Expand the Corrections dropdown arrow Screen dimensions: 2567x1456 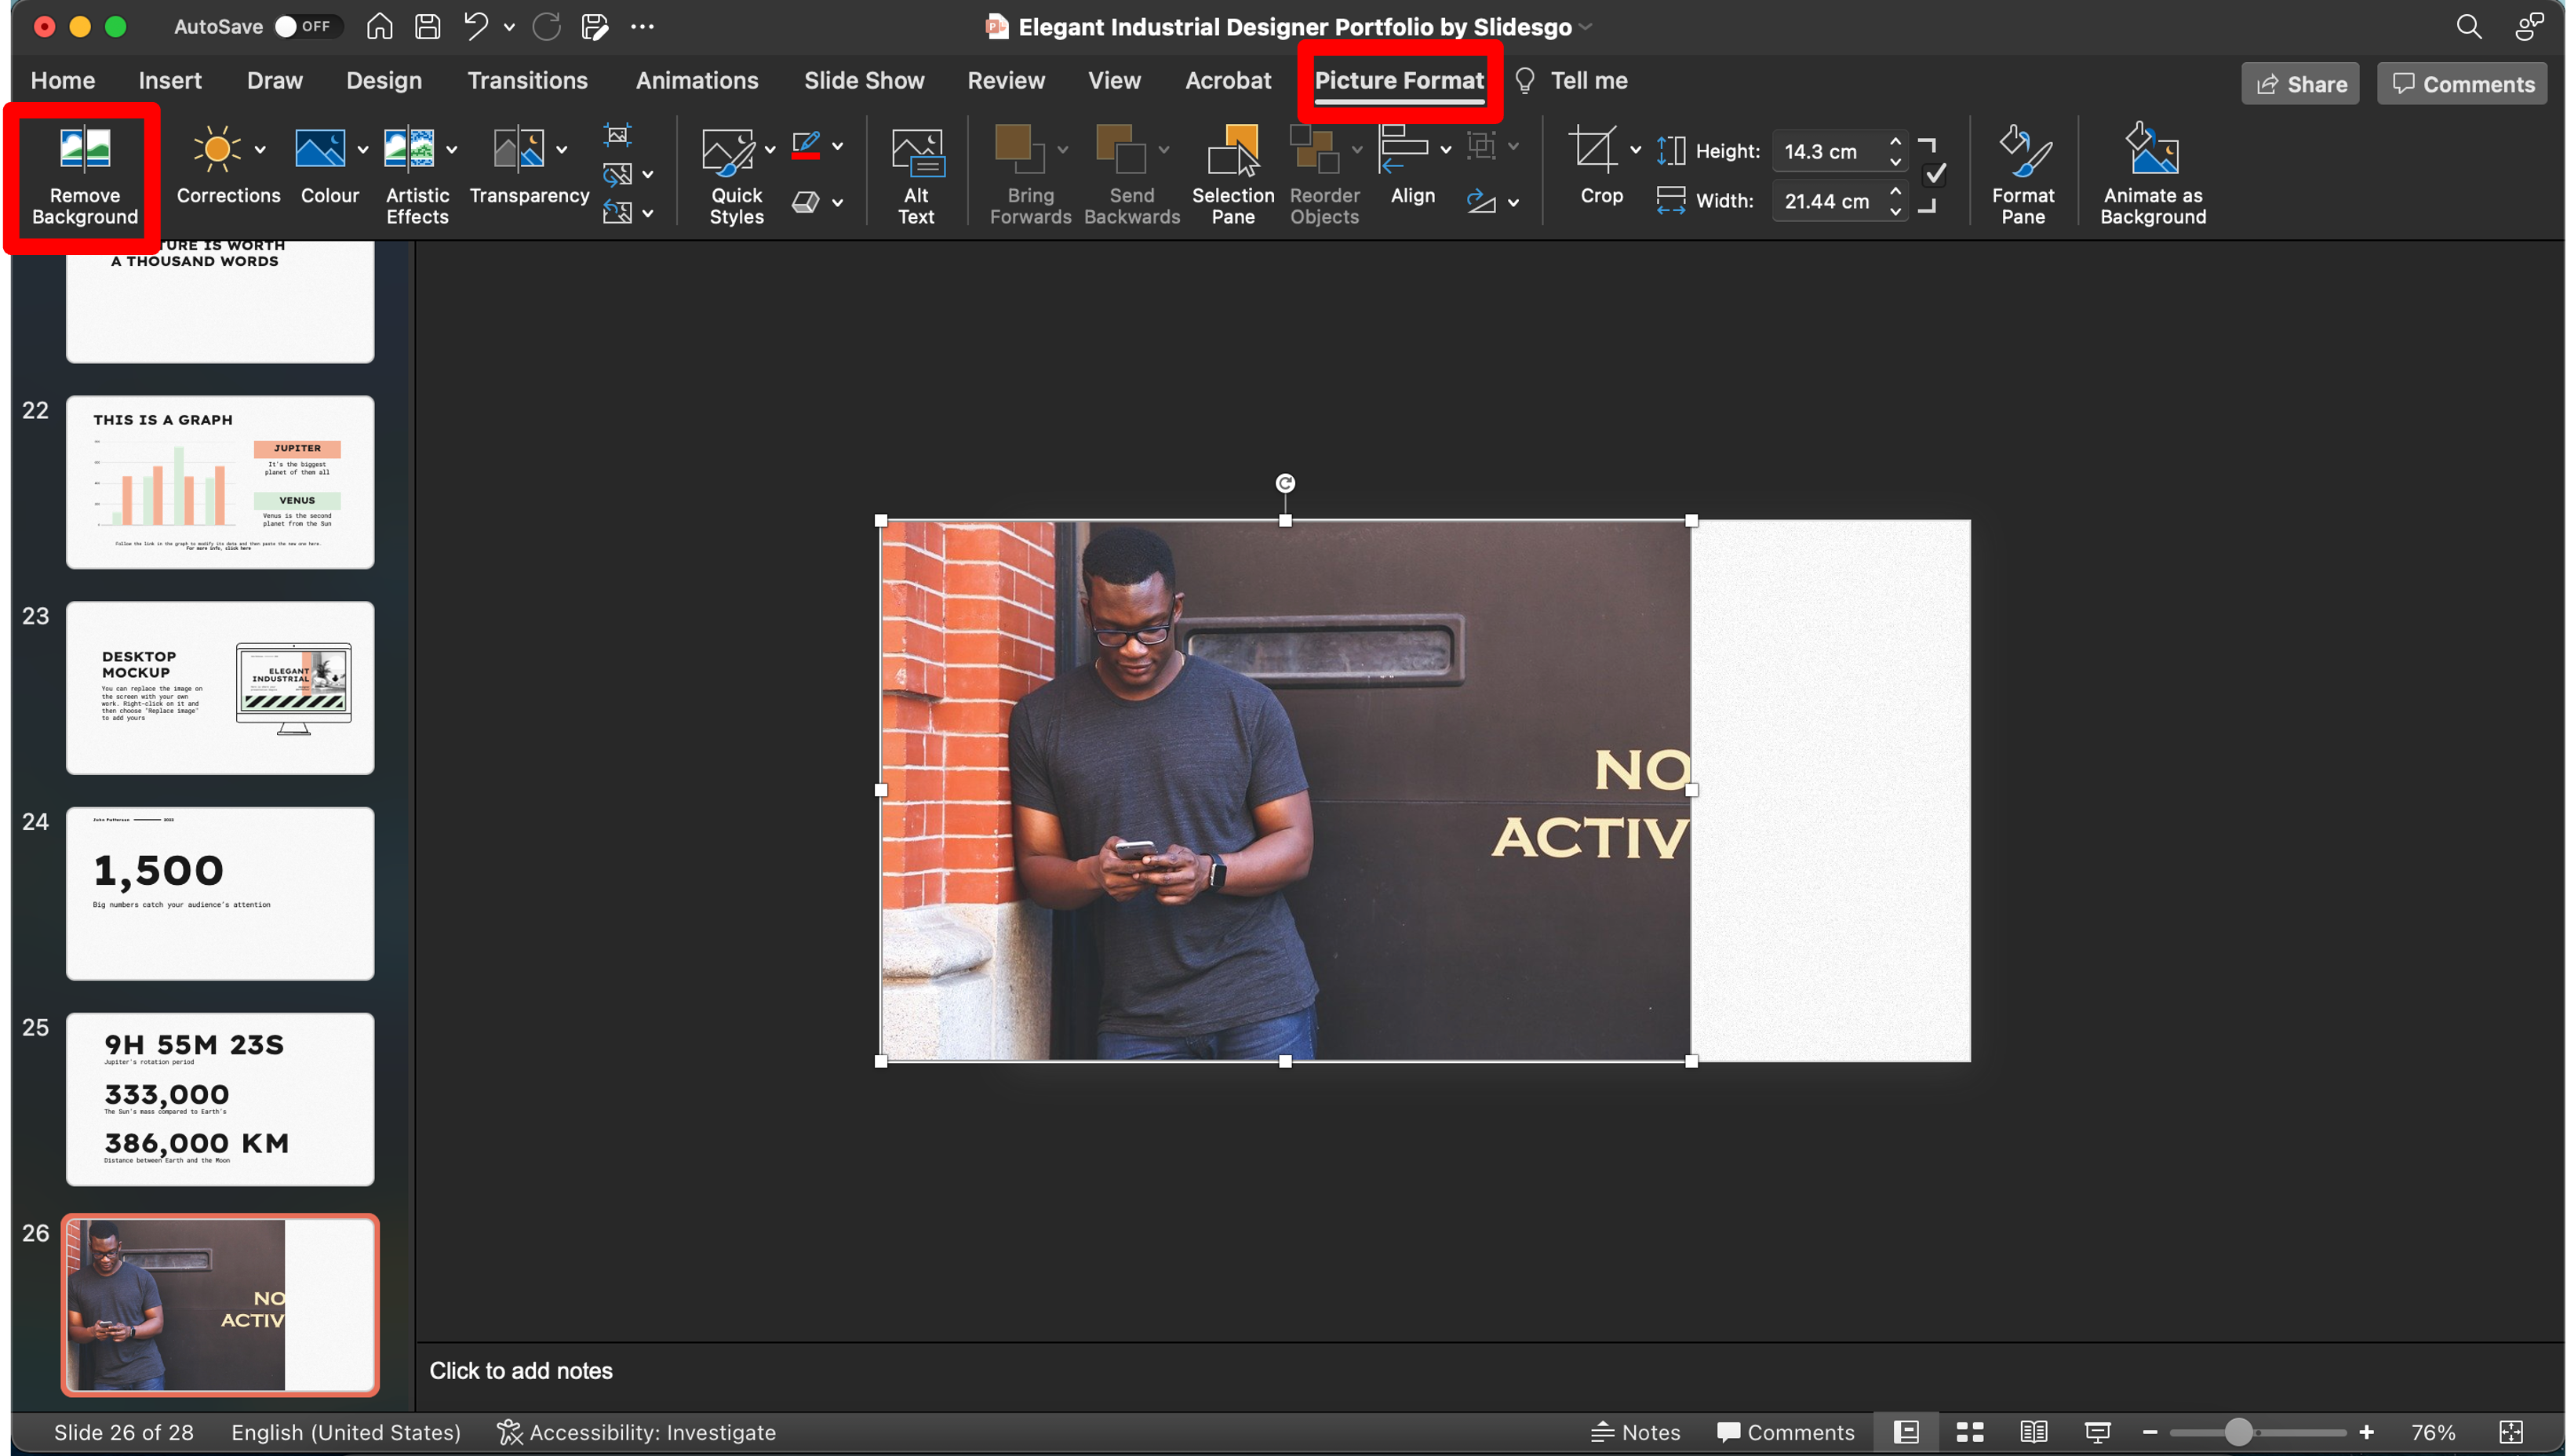coord(260,150)
